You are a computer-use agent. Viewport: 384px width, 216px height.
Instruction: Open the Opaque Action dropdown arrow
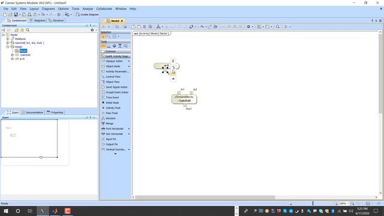point(129,61)
